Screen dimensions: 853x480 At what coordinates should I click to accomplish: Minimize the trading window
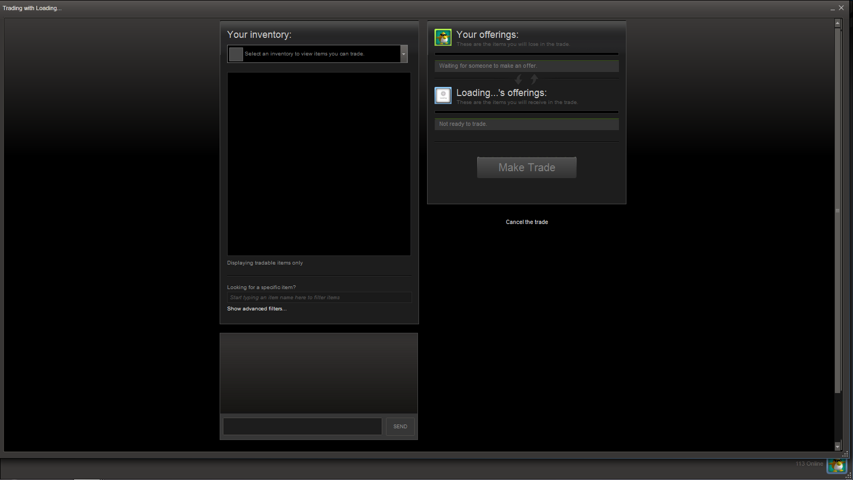click(833, 8)
